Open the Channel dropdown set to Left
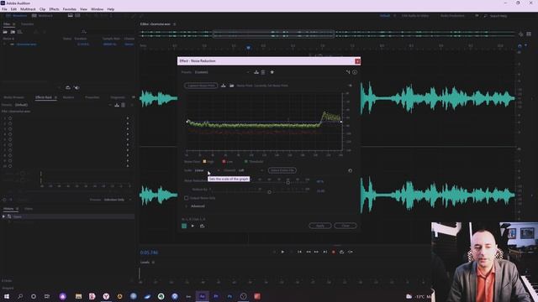 click(251, 170)
